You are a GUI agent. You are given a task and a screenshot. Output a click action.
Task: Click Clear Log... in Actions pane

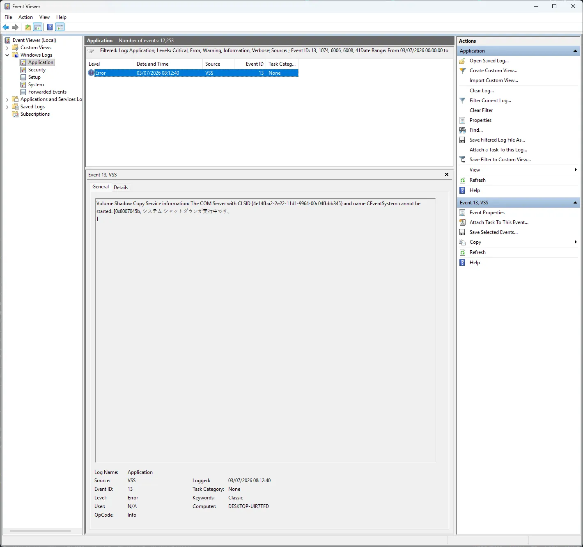(x=482, y=91)
